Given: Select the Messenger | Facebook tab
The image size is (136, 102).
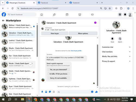Looking at the screenshot, I should click(20, 3).
